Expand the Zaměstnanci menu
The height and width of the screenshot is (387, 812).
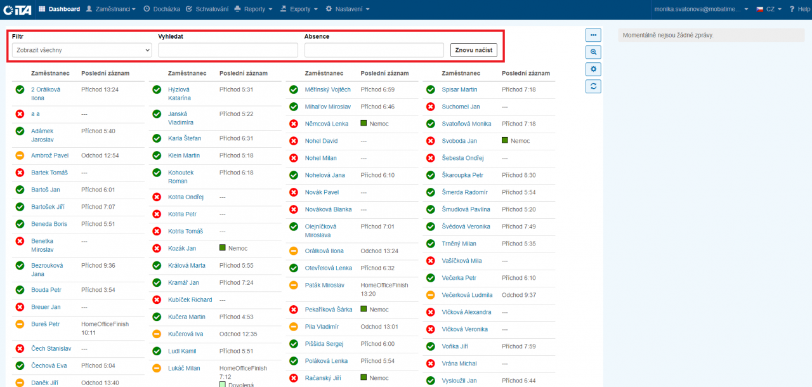pos(112,9)
